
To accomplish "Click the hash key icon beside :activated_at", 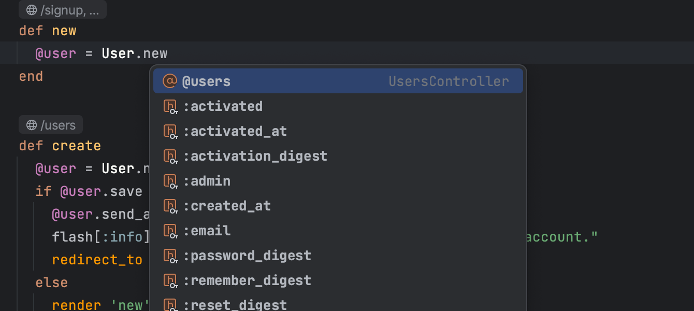I will [170, 132].
